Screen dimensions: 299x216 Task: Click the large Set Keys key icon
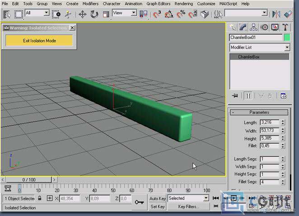point(139,202)
